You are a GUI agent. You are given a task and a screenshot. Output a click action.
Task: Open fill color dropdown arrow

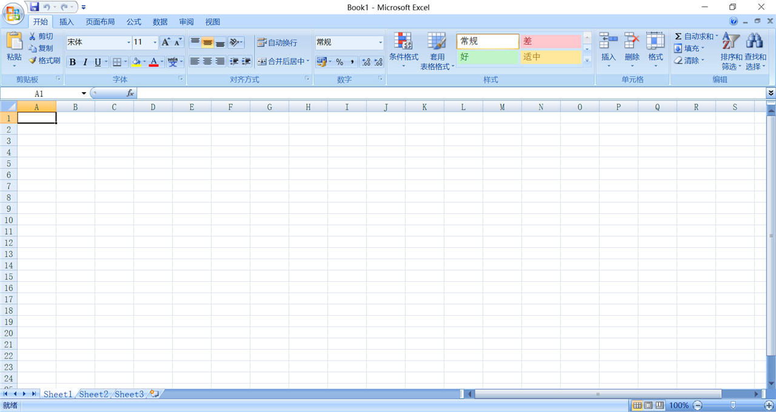pyautogui.click(x=144, y=62)
